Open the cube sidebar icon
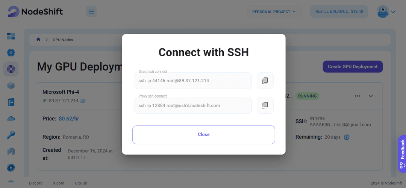Screen dimensions: 406x188 (x=11, y=86)
